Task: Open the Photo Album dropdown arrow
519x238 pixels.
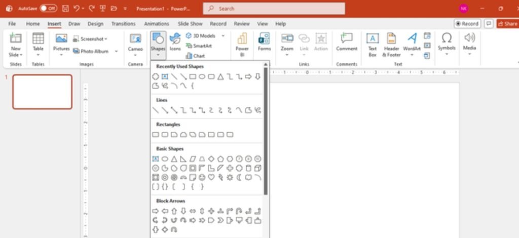Action: click(x=116, y=51)
